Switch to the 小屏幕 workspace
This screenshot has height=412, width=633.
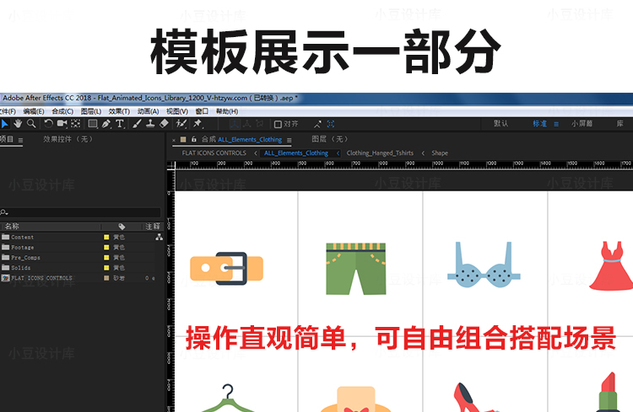[582, 124]
